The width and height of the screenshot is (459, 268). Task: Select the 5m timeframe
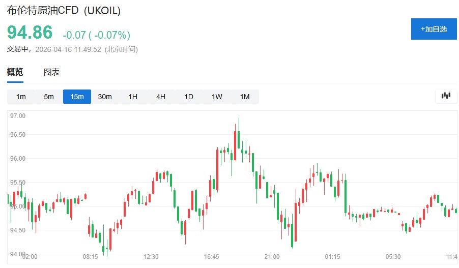tap(49, 97)
